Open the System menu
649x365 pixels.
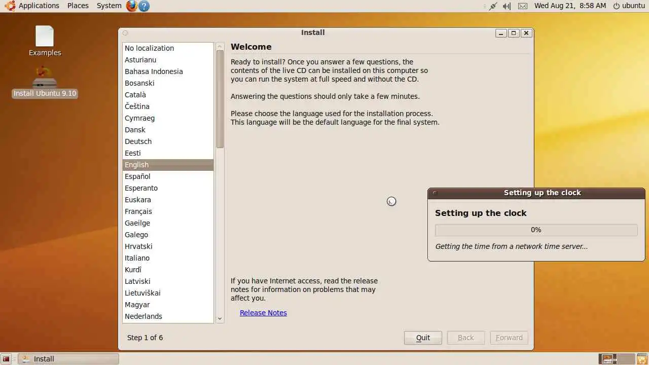coord(109,6)
